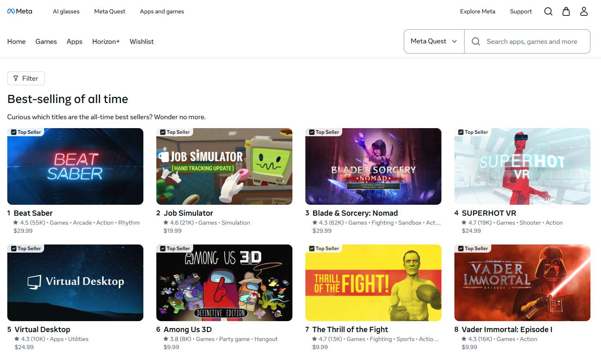Click the Top Seller badge on Among Us 3D
This screenshot has height=356, width=601.
175,249
